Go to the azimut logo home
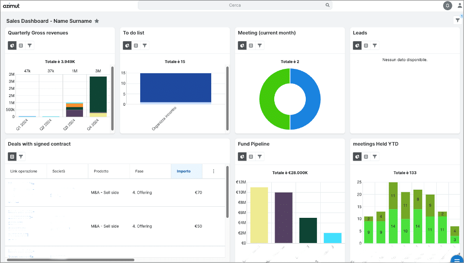The width and height of the screenshot is (464, 263). (11, 5)
